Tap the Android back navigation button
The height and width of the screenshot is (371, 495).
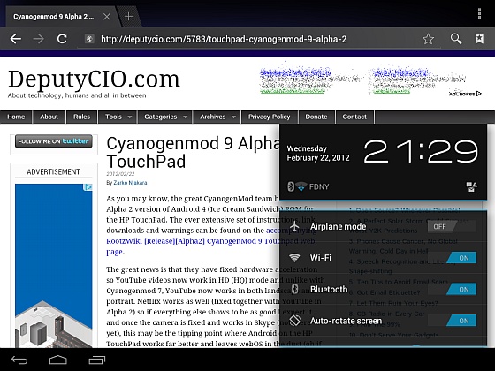tap(19, 360)
